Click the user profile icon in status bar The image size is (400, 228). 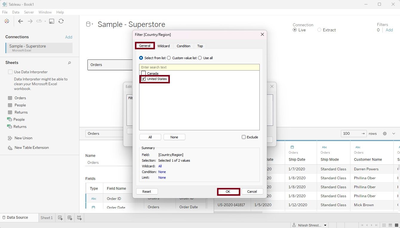point(295,225)
